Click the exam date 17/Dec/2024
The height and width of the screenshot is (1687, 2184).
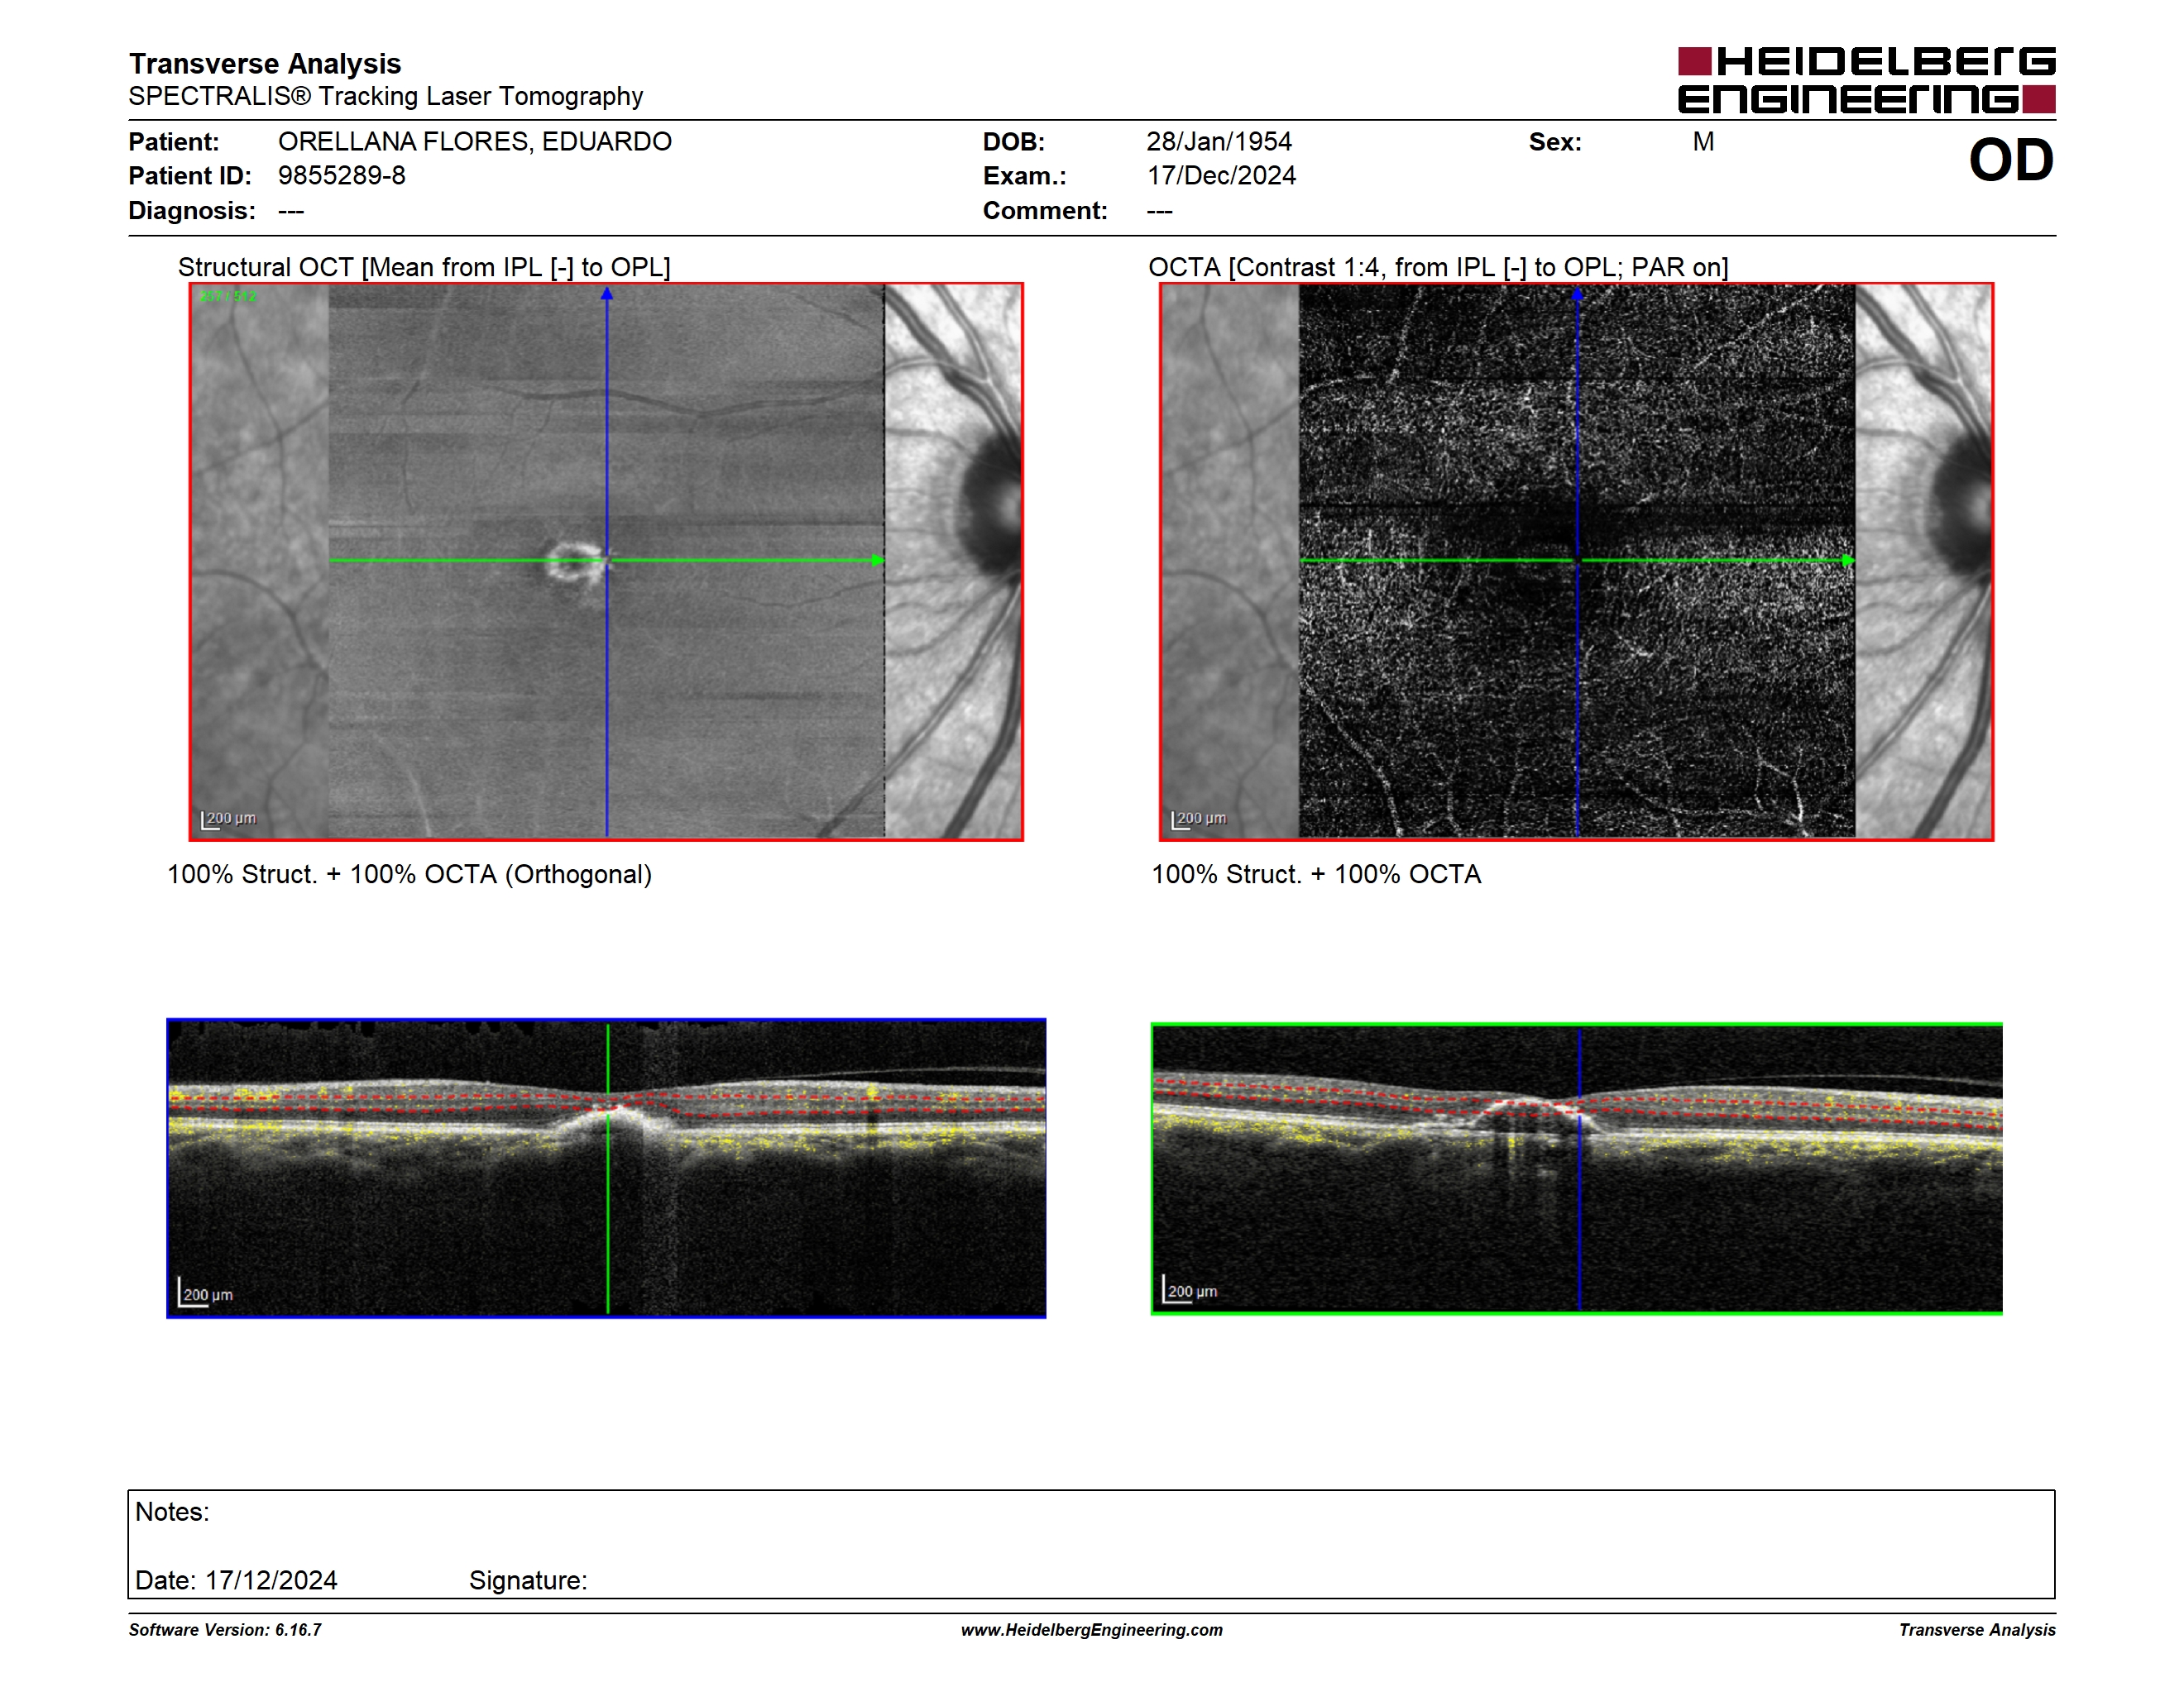pos(1221,176)
